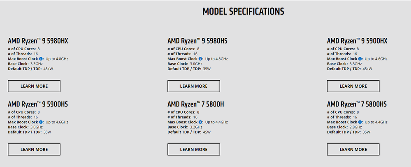Select the AMD Ryzen 9 5900HS heading
The width and height of the screenshot is (411, 167).
pos(38,104)
